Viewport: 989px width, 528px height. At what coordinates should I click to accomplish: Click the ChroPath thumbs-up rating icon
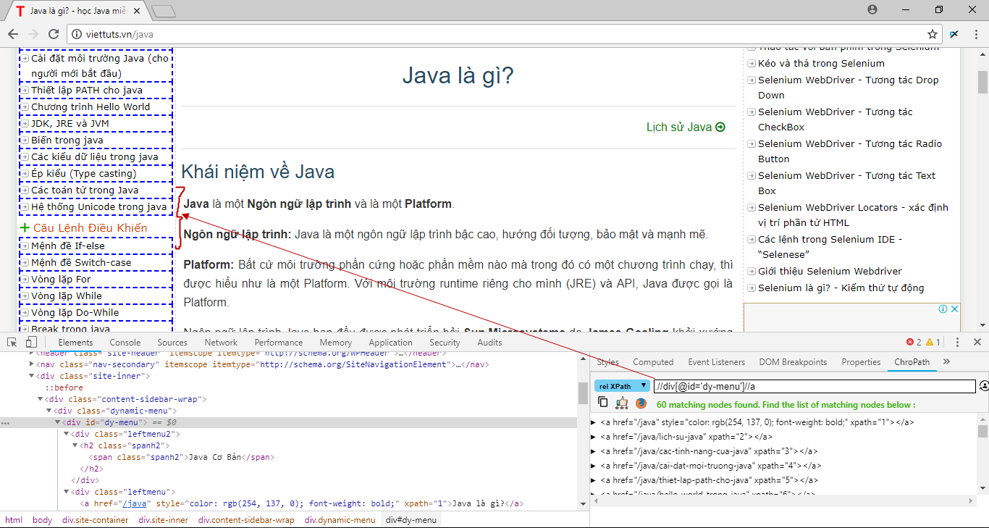click(x=622, y=403)
